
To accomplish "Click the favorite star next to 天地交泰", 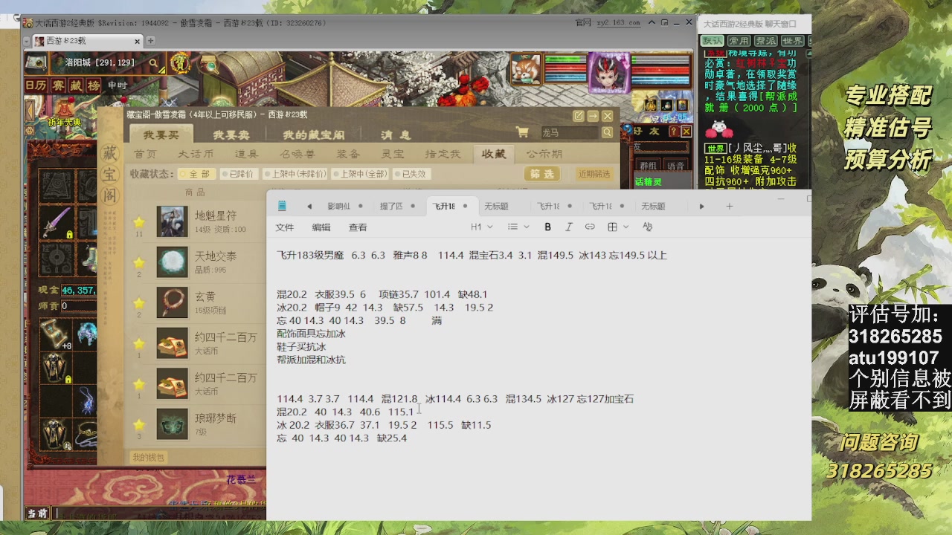I will pyautogui.click(x=139, y=262).
